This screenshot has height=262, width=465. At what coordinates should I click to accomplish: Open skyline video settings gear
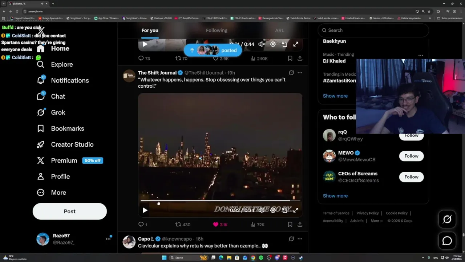tap(273, 210)
